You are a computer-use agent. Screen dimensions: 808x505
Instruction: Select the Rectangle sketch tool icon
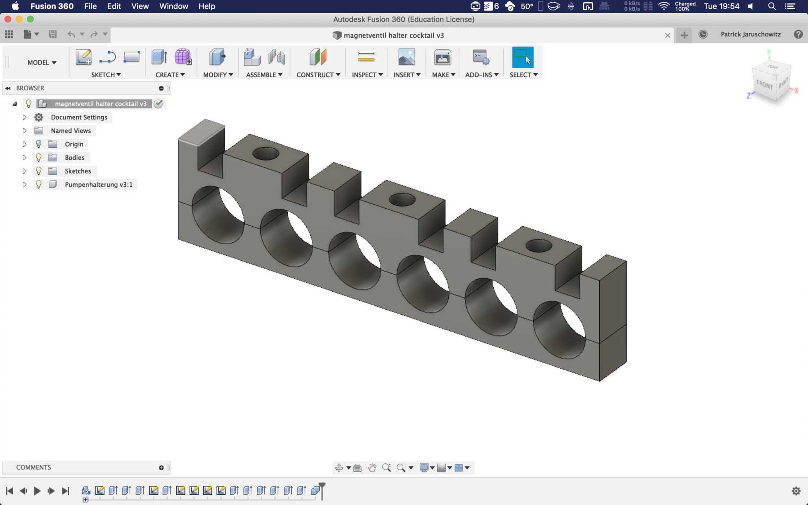(132, 57)
